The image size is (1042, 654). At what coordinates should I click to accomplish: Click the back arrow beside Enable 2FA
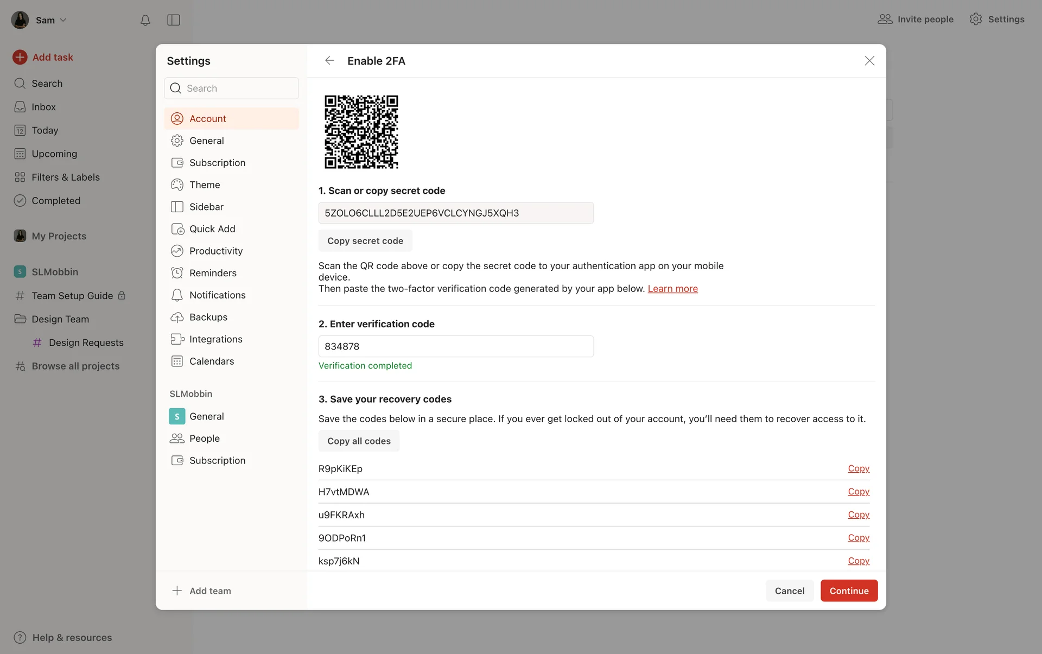[329, 61]
